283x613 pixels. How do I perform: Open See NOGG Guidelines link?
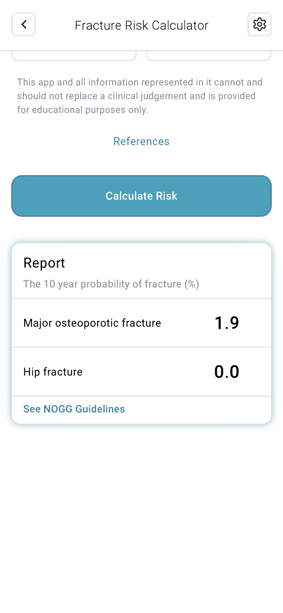(74, 409)
